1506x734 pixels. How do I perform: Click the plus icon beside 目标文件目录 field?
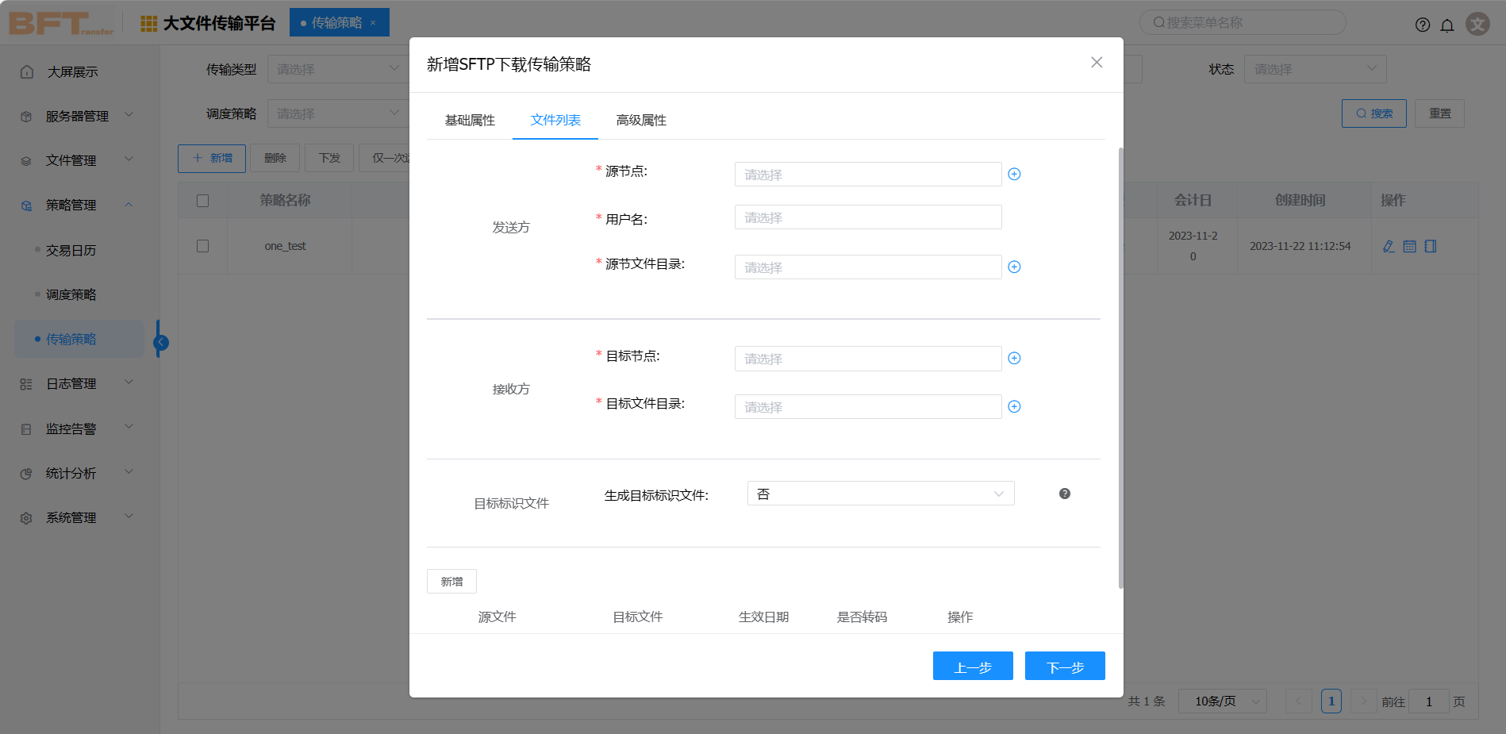(1014, 407)
